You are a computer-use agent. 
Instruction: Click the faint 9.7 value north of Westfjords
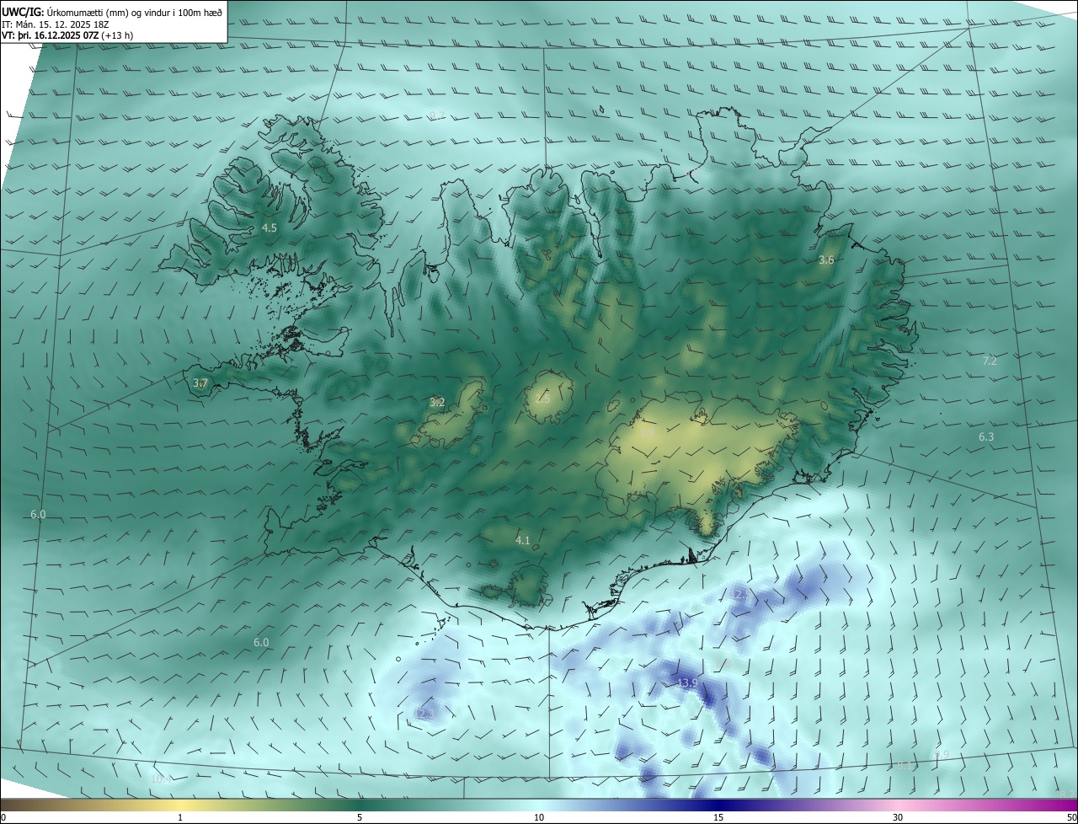pos(436,115)
